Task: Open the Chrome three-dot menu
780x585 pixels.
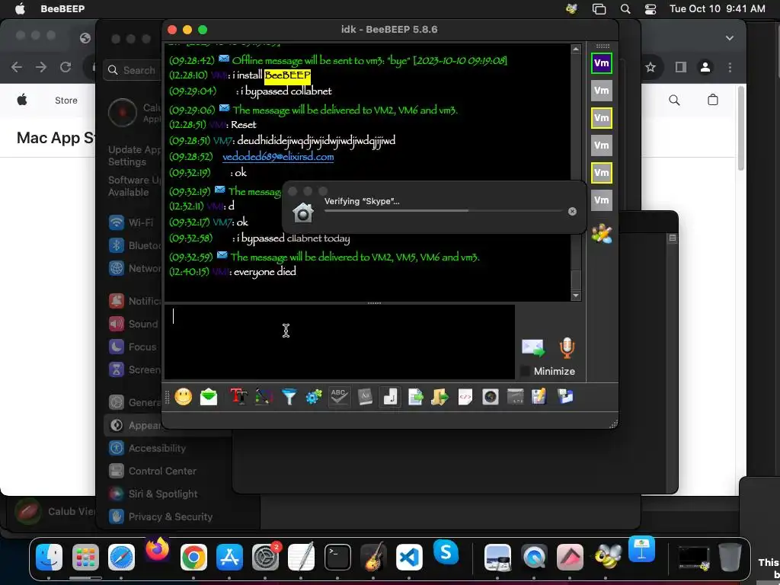Action: (x=730, y=67)
